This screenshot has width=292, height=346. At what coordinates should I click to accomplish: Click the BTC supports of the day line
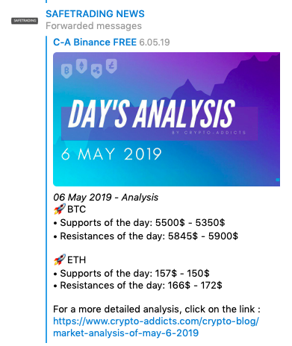point(139,223)
